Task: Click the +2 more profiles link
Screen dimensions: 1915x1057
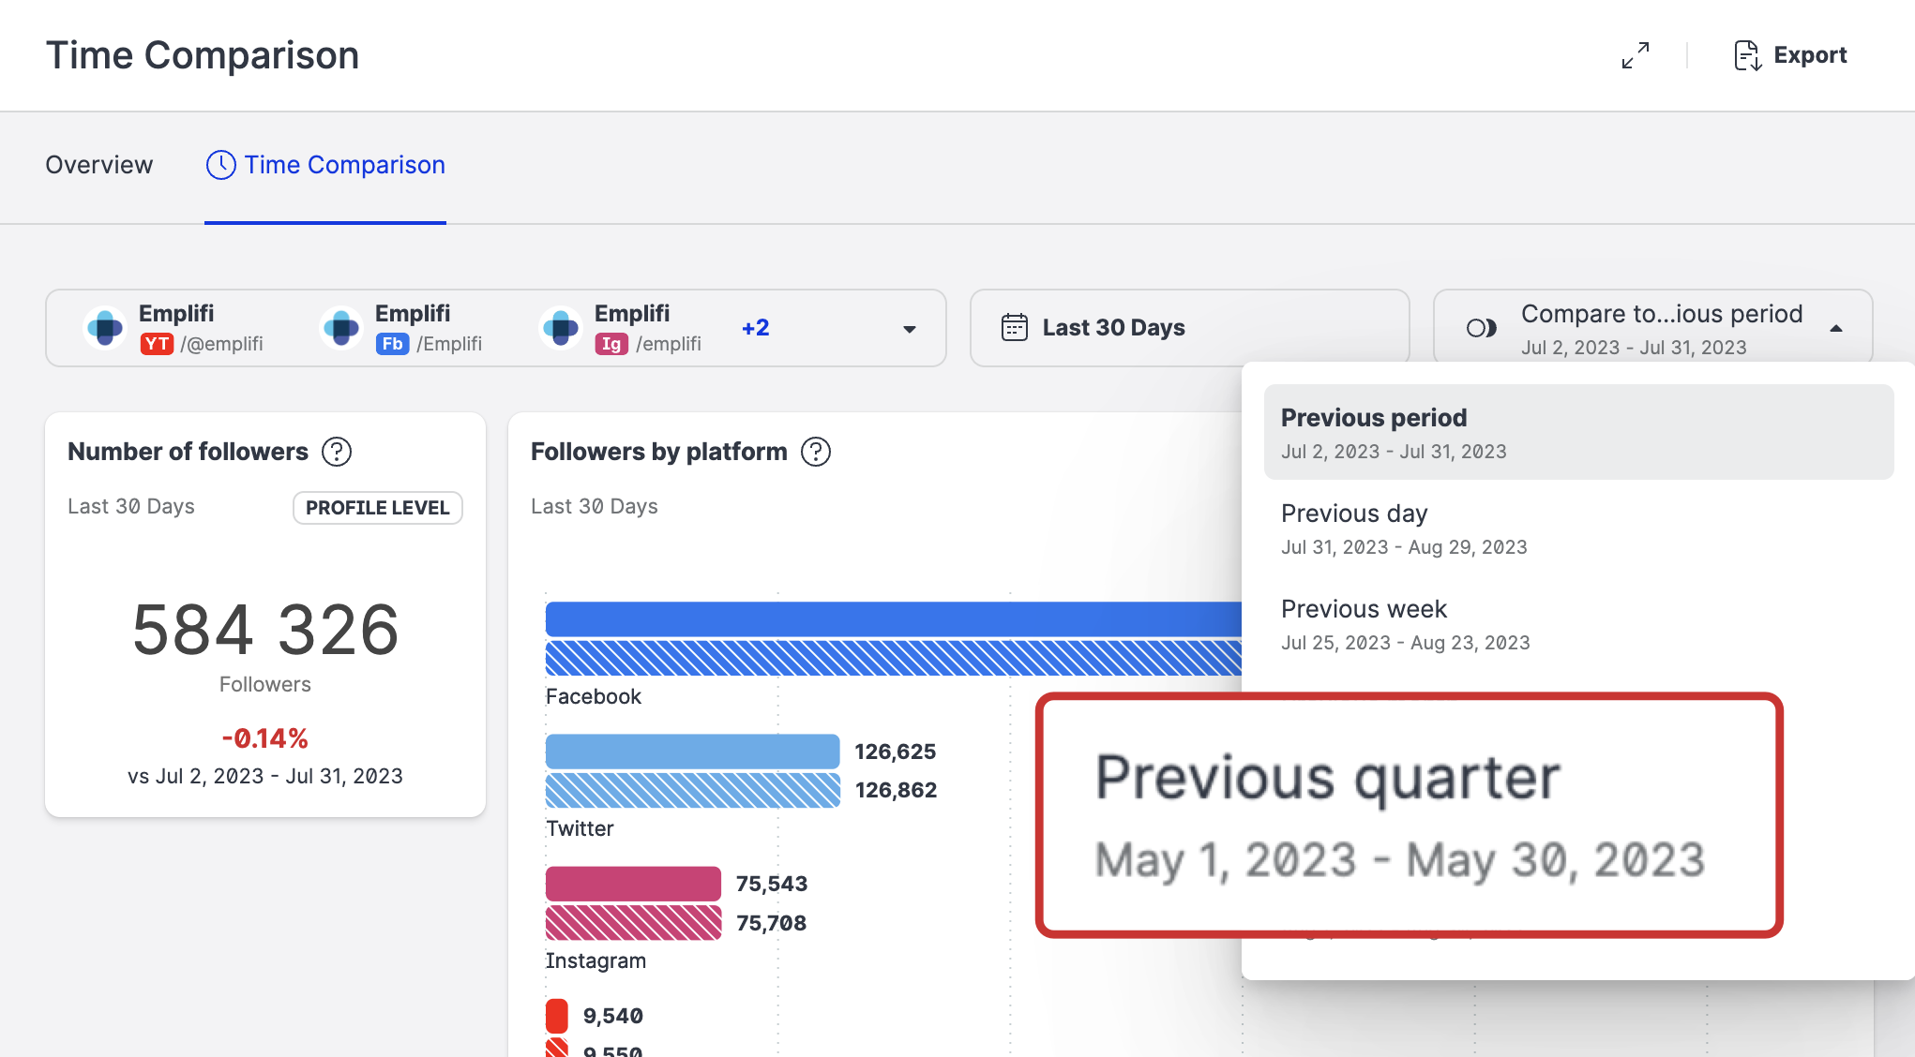Action: tap(755, 328)
